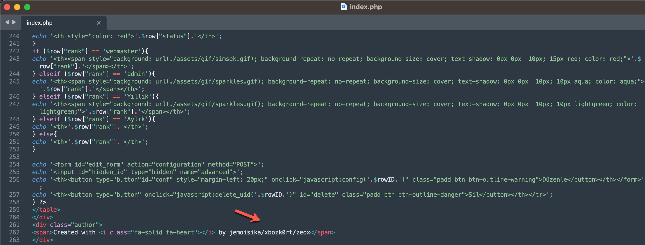Click btn-outline-danger class text
This screenshot has height=245, width=645.
(x=430, y=195)
